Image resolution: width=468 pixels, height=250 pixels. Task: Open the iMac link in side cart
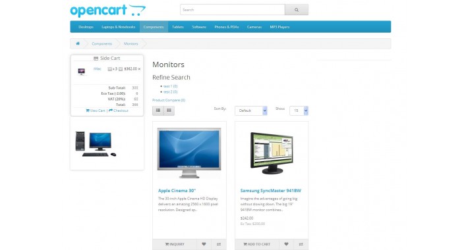click(98, 69)
